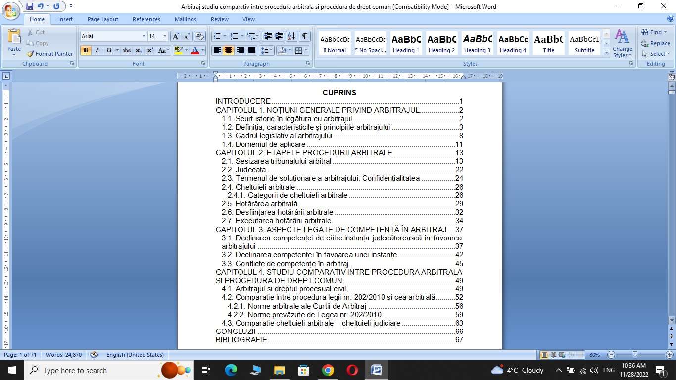Apply strikethrough formatting
This screenshot has height=380, width=676.
click(127, 50)
